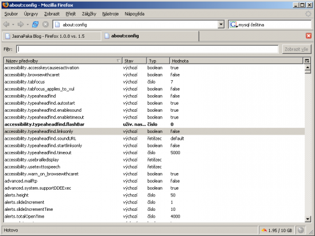315x236 pixels.
Task: Select accessibility.typeaheadfind.linksonly row
Action: (154, 131)
